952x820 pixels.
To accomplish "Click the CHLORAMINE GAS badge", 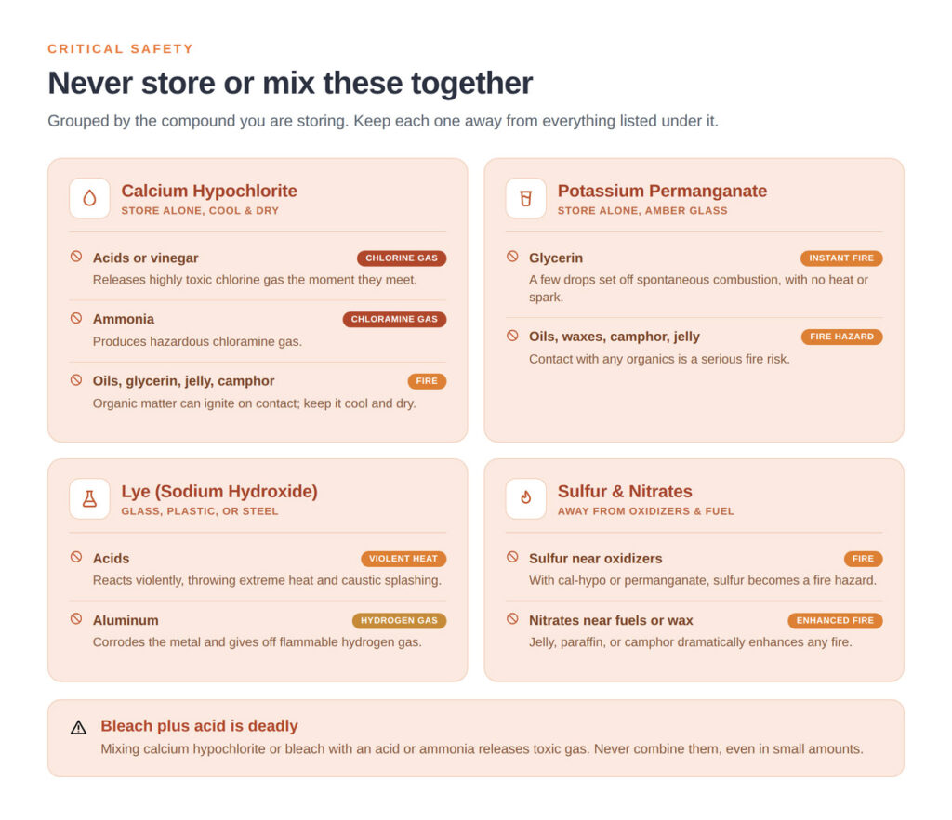I will point(394,319).
